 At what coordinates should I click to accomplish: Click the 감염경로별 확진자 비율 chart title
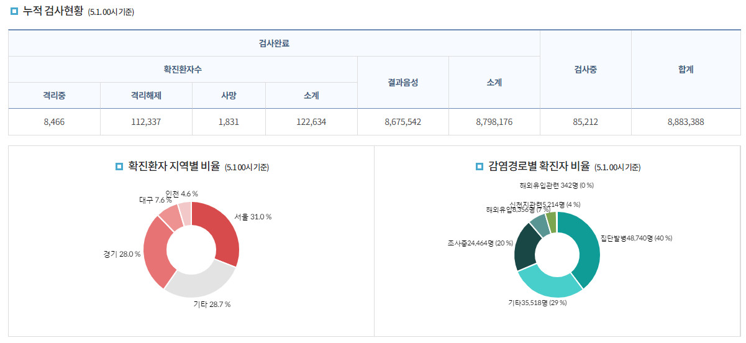[538, 167]
